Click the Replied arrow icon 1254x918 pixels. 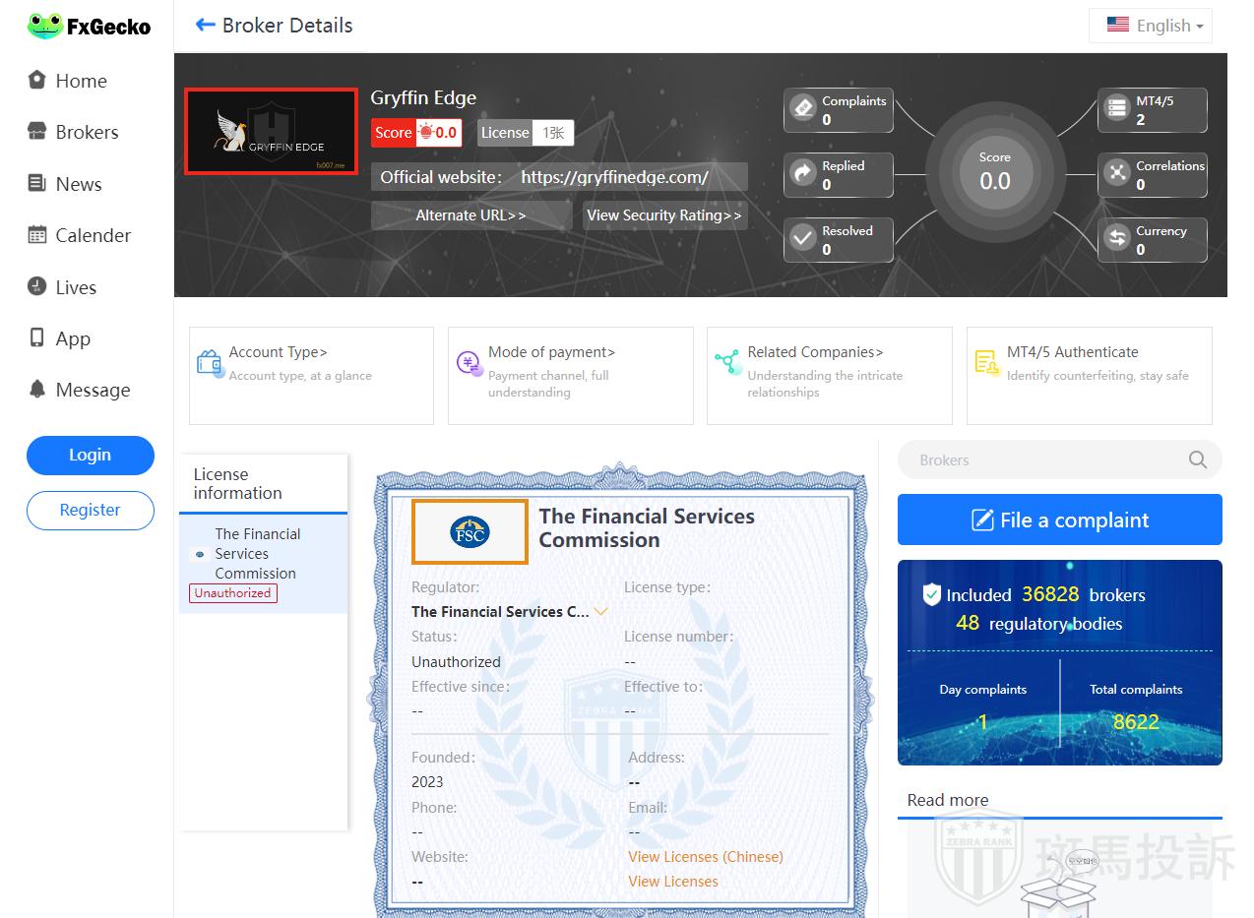[x=804, y=174]
